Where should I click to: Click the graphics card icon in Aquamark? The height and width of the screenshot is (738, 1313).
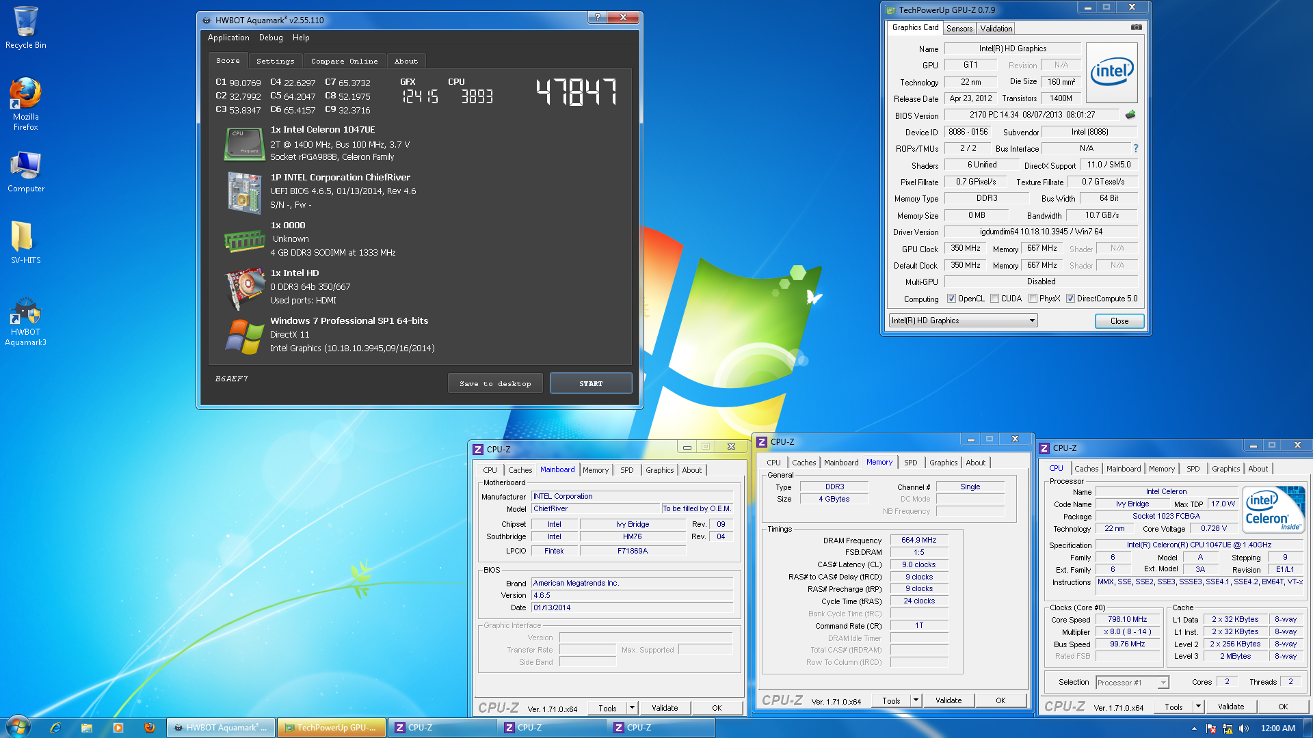click(x=244, y=288)
